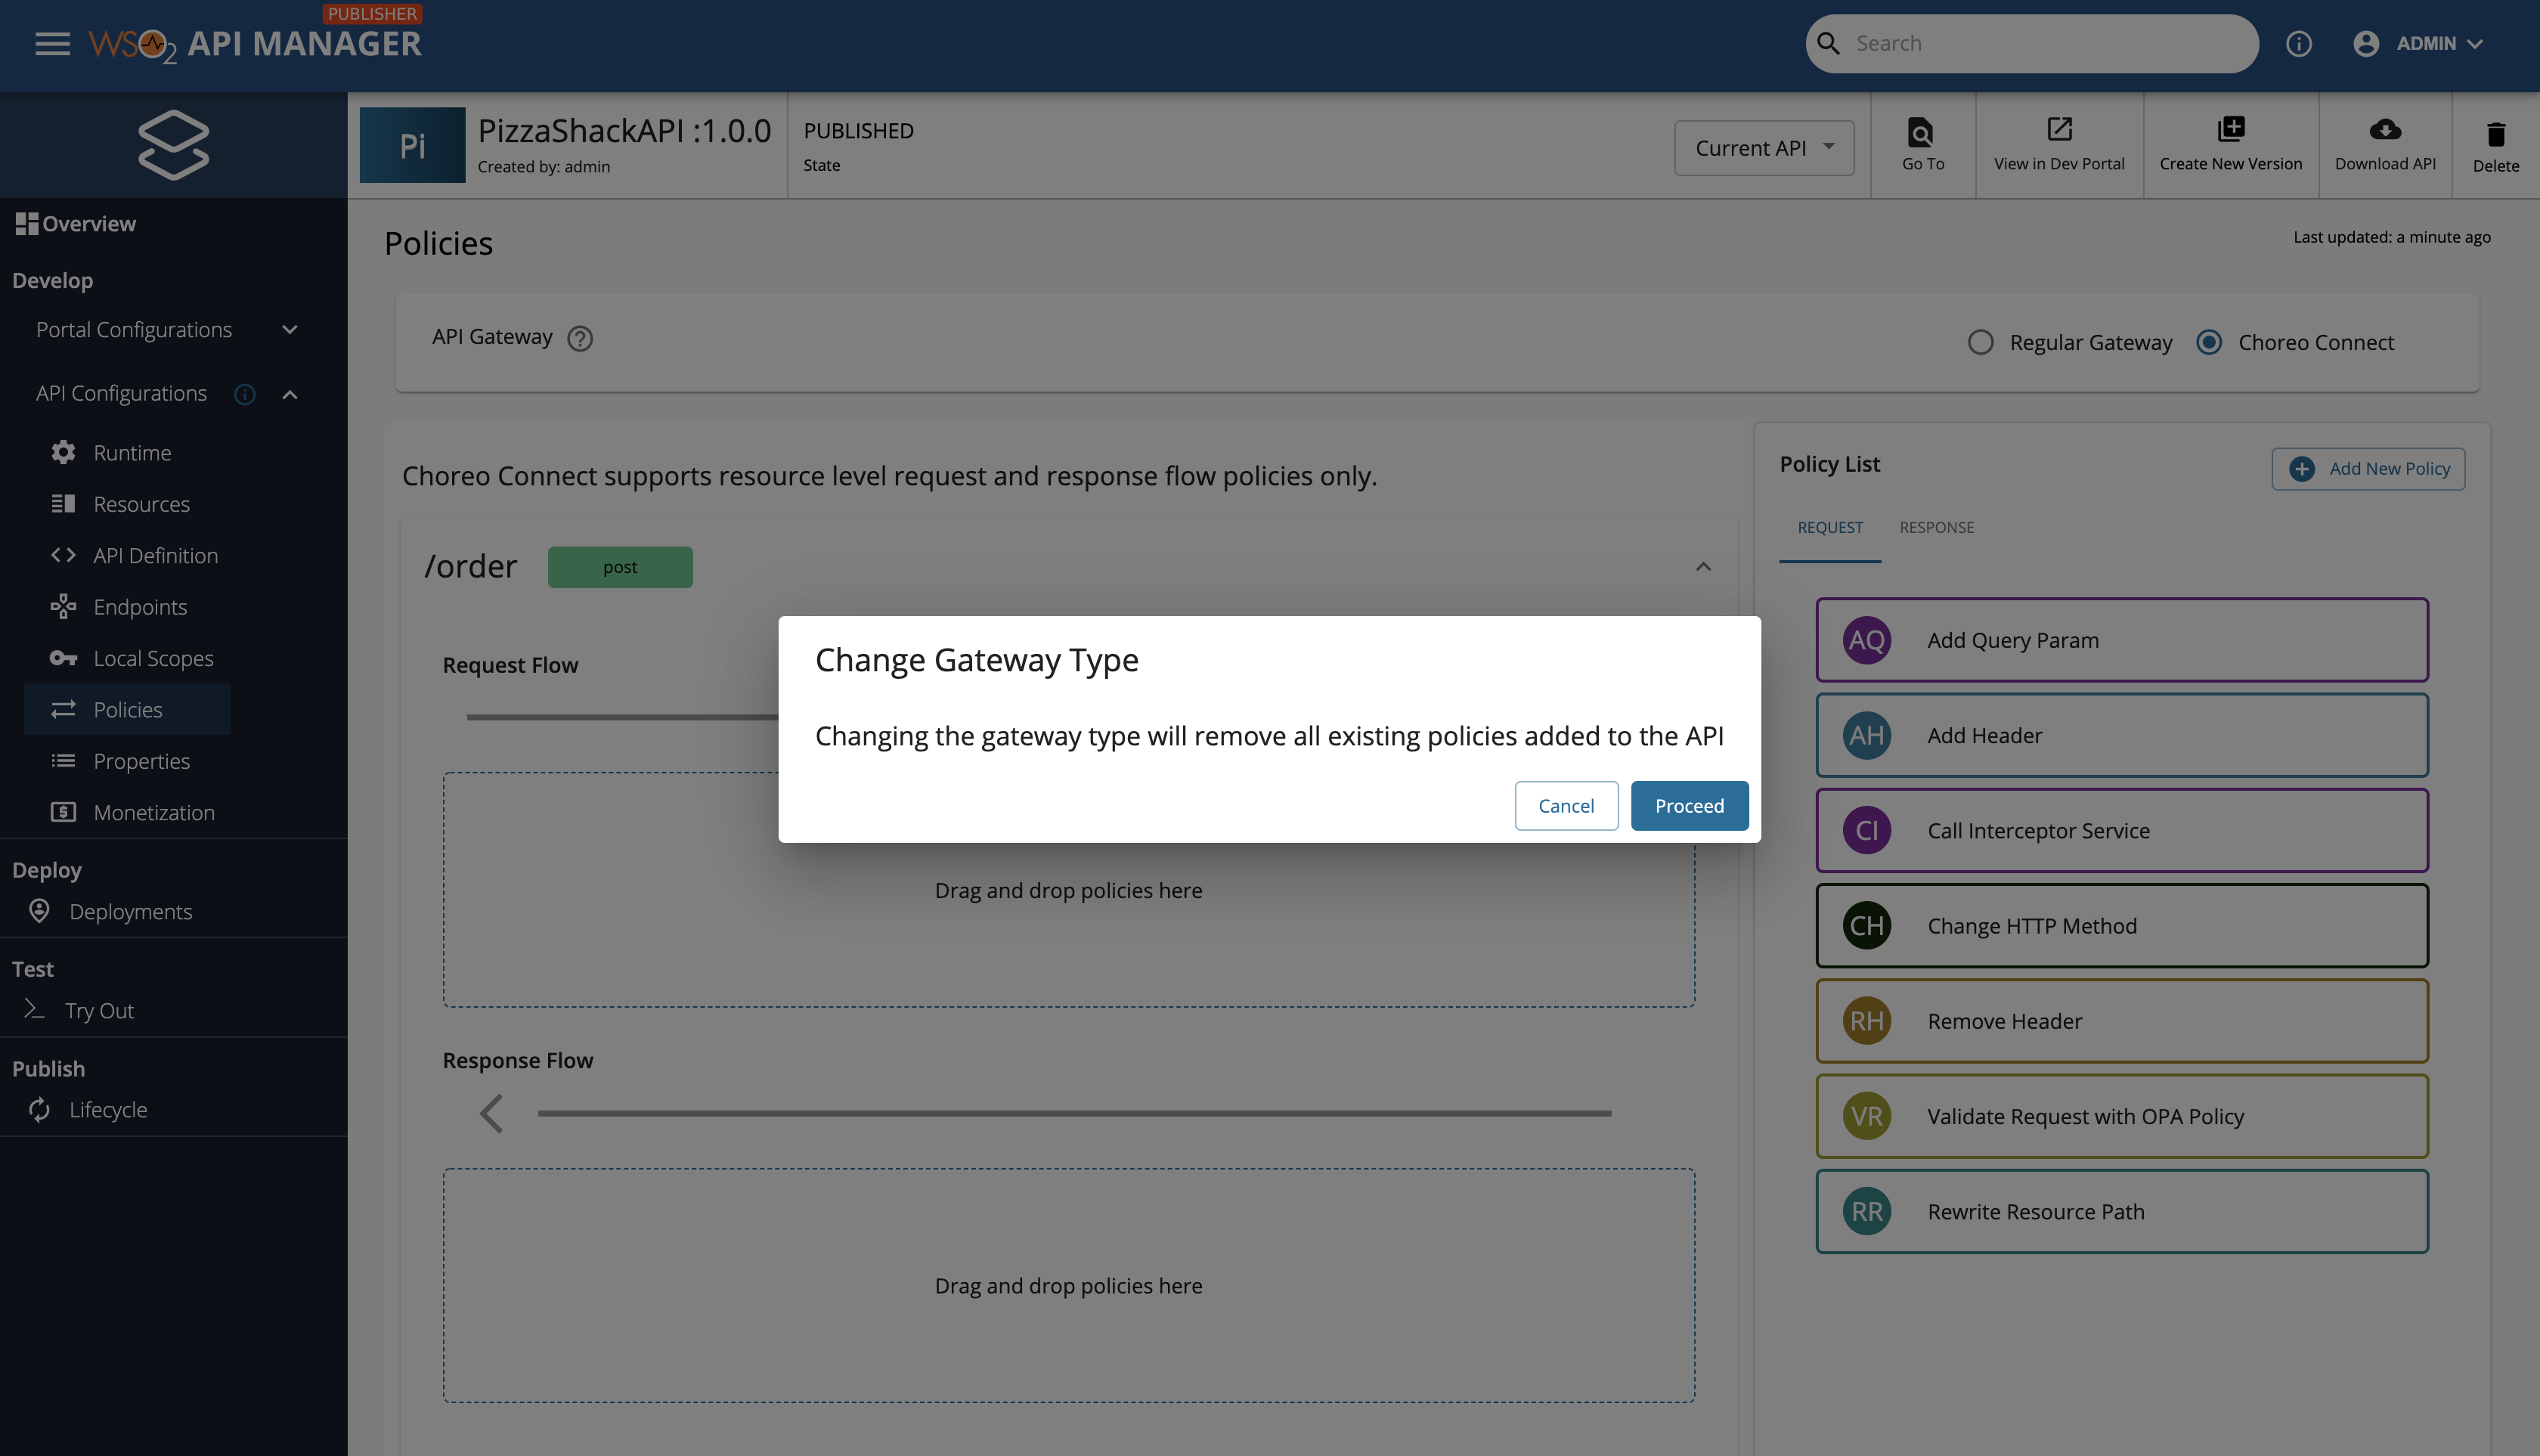Open the Current API dropdown

[x=1764, y=148]
